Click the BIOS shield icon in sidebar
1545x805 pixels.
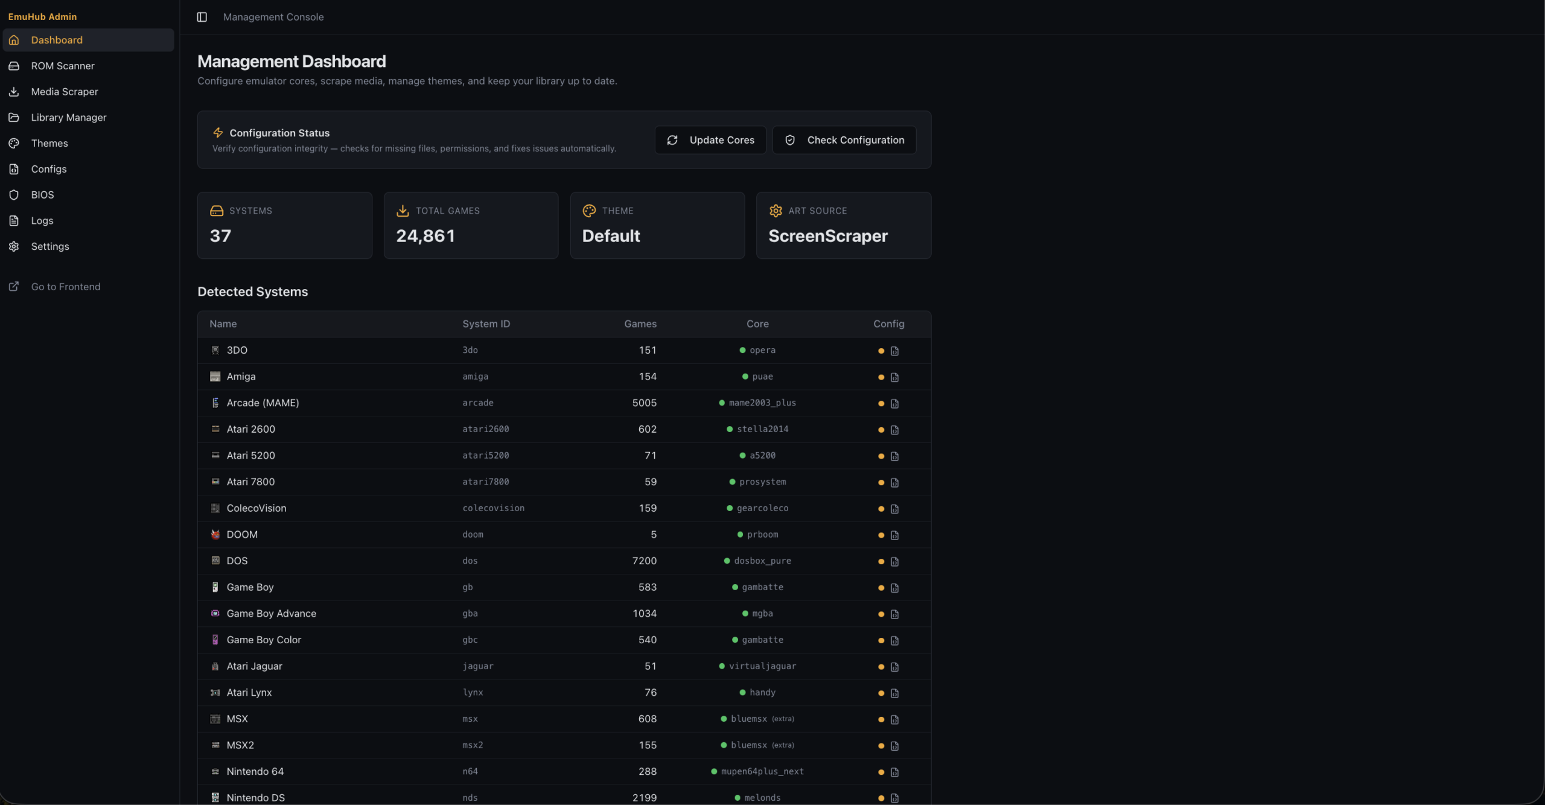coord(14,195)
